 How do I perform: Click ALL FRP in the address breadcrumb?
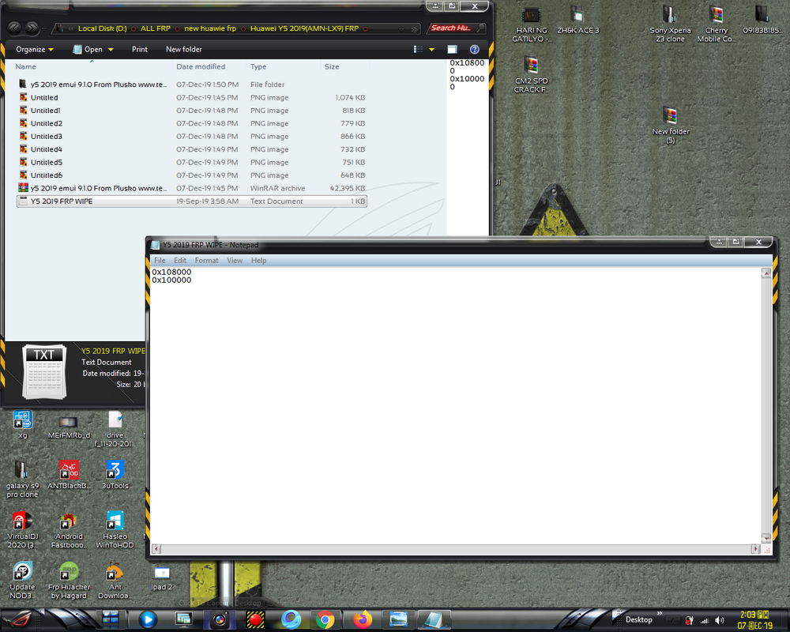155,28
